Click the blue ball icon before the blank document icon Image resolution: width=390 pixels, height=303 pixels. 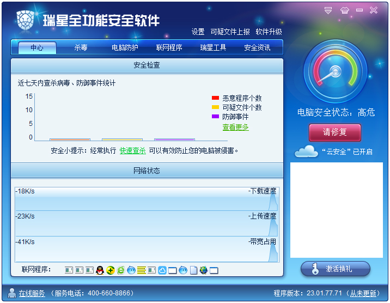[x=183, y=270]
